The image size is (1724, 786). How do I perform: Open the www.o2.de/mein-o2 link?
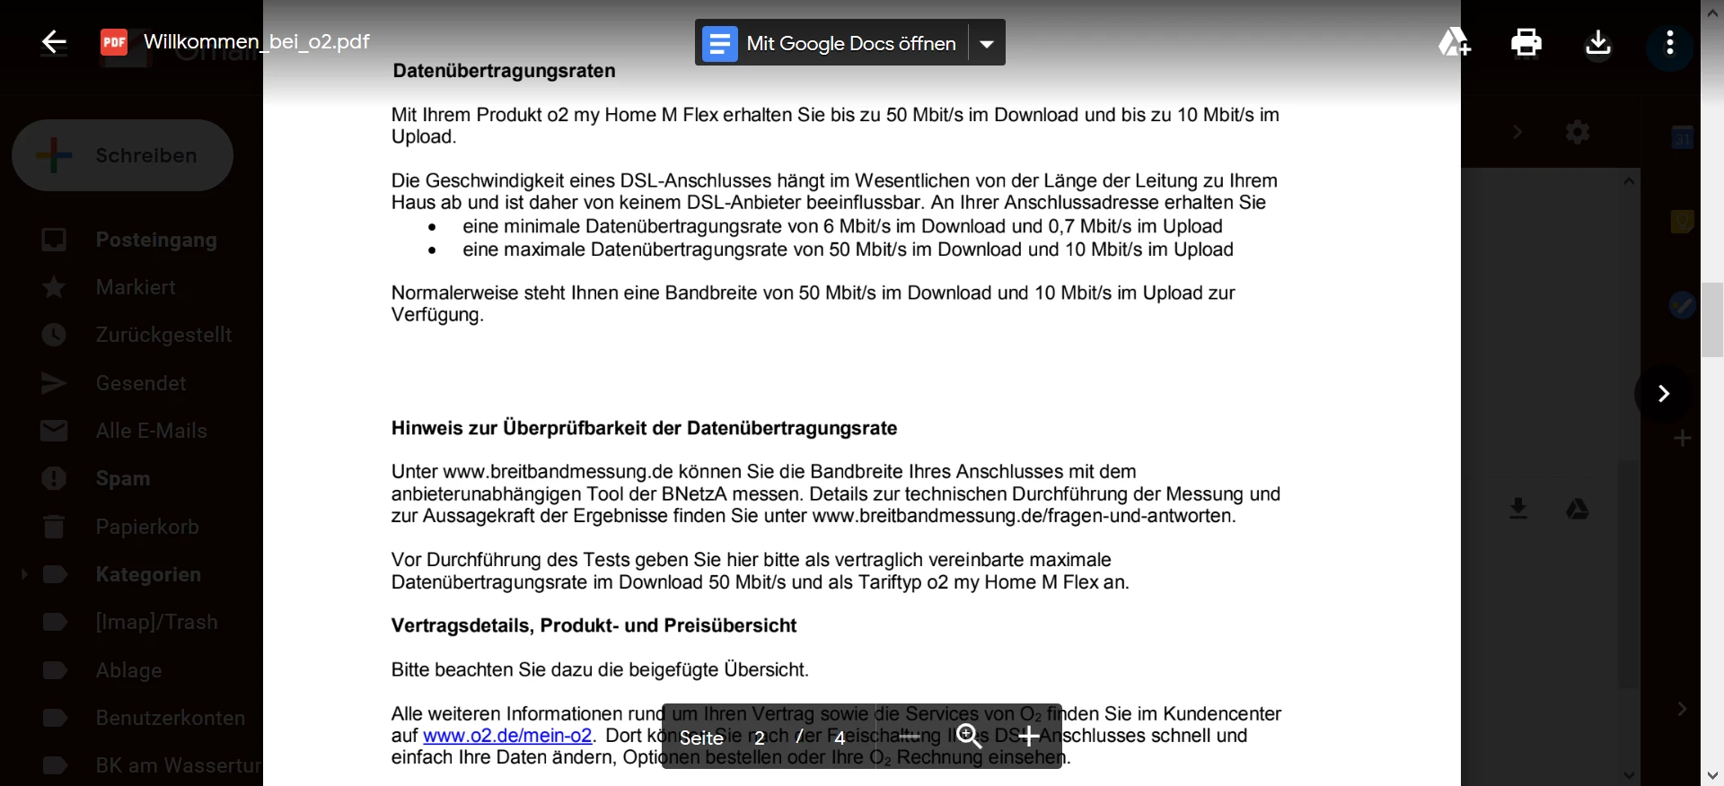click(x=507, y=736)
